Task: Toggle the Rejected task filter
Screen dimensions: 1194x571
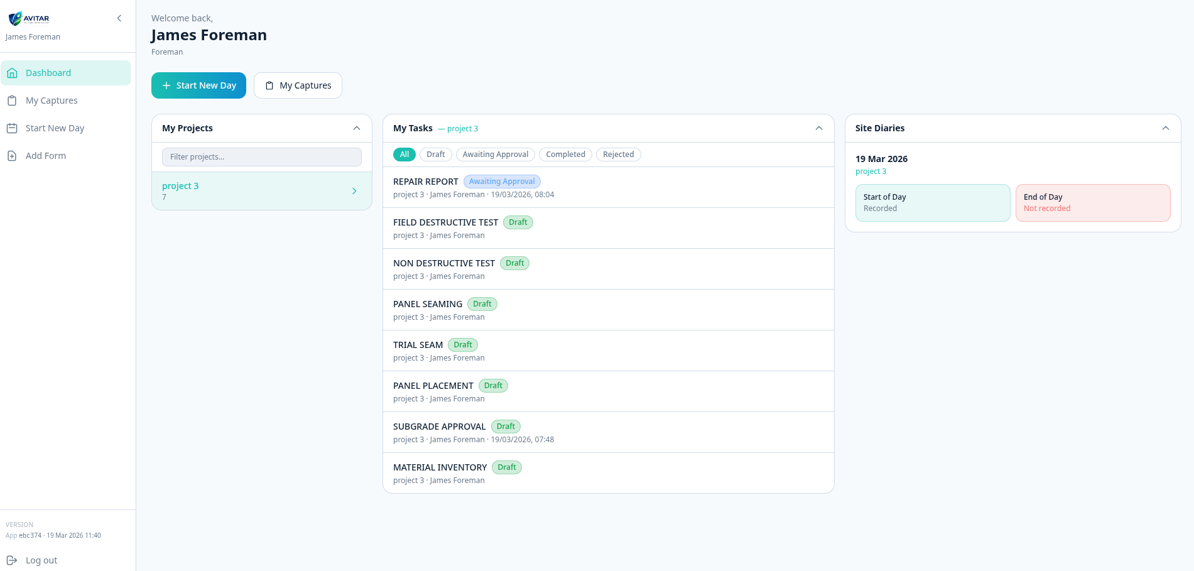Action: 618,154
